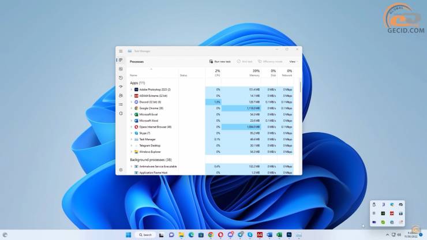
Task: Click the Run new task button
Action: (x=220, y=62)
